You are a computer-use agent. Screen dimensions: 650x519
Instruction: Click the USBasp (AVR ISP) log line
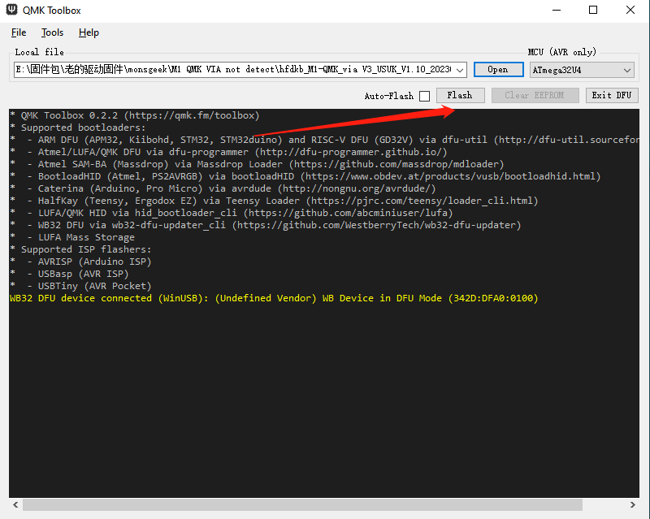tap(69, 274)
